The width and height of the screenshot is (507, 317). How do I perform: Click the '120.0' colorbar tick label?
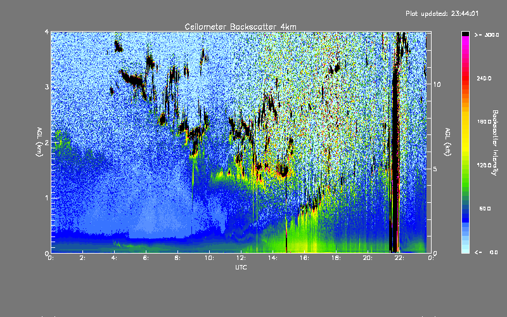coord(484,165)
